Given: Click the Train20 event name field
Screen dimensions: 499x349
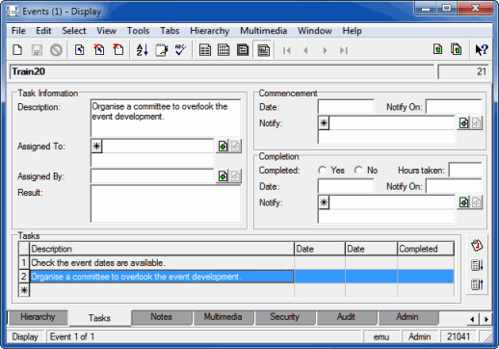Looking at the screenshot, I should (222, 71).
